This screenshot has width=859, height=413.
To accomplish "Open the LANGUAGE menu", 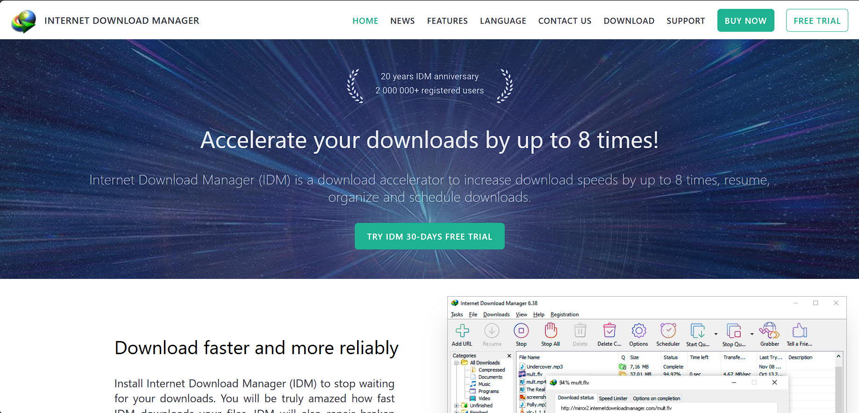I will [503, 21].
